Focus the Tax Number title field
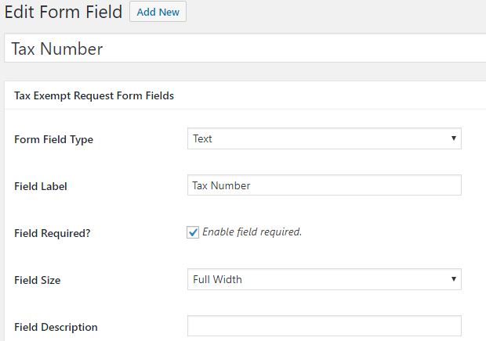 click(245, 48)
